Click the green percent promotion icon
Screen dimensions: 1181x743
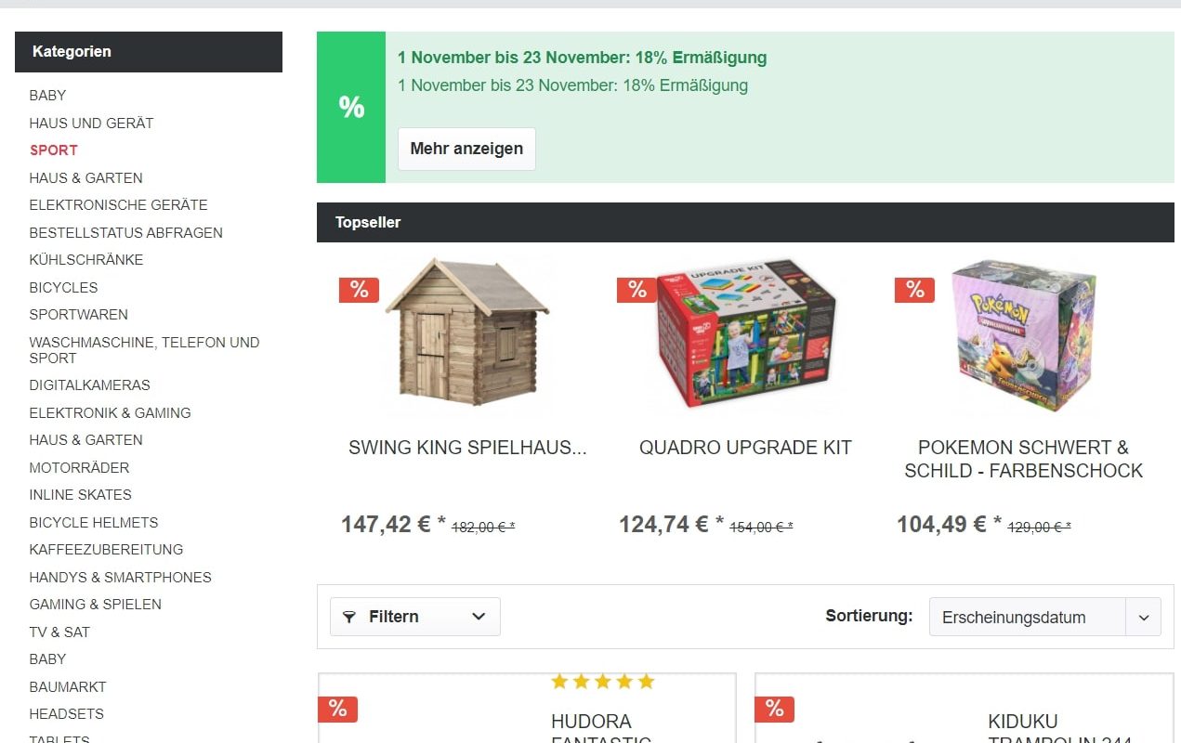point(351,108)
